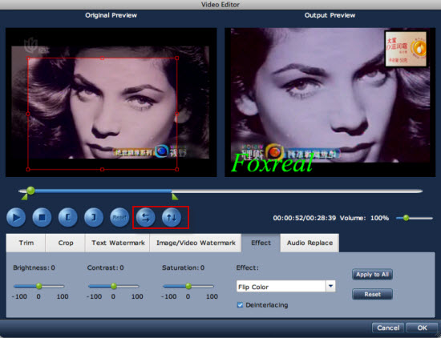The width and height of the screenshot is (441, 338).
Task: Open the Text Watermark tab
Action: tap(118, 243)
